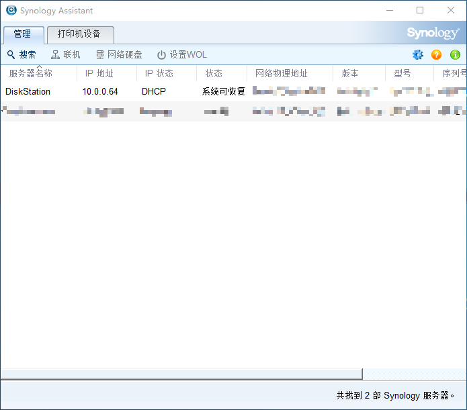Click the Synology Assistant title bar icon
This screenshot has width=467, height=410.
point(11,10)
